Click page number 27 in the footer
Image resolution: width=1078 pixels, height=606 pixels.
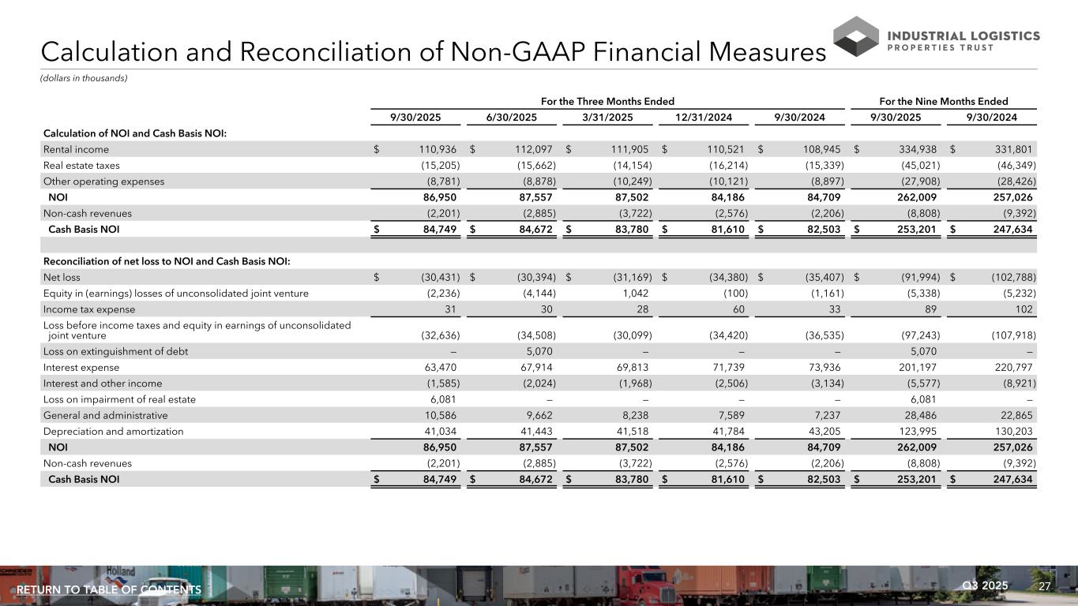pyautogui.click(x=1045, y=586)
